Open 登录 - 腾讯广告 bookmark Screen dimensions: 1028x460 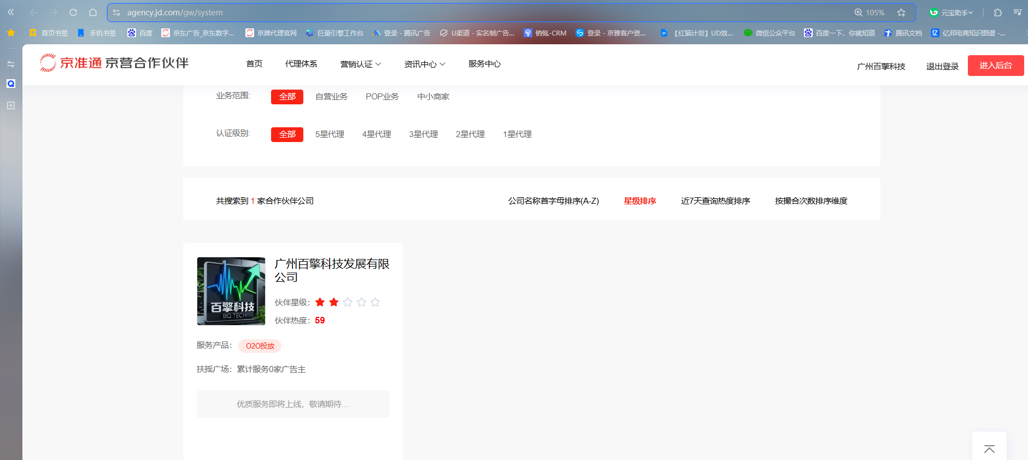click(x=401, y=33)
